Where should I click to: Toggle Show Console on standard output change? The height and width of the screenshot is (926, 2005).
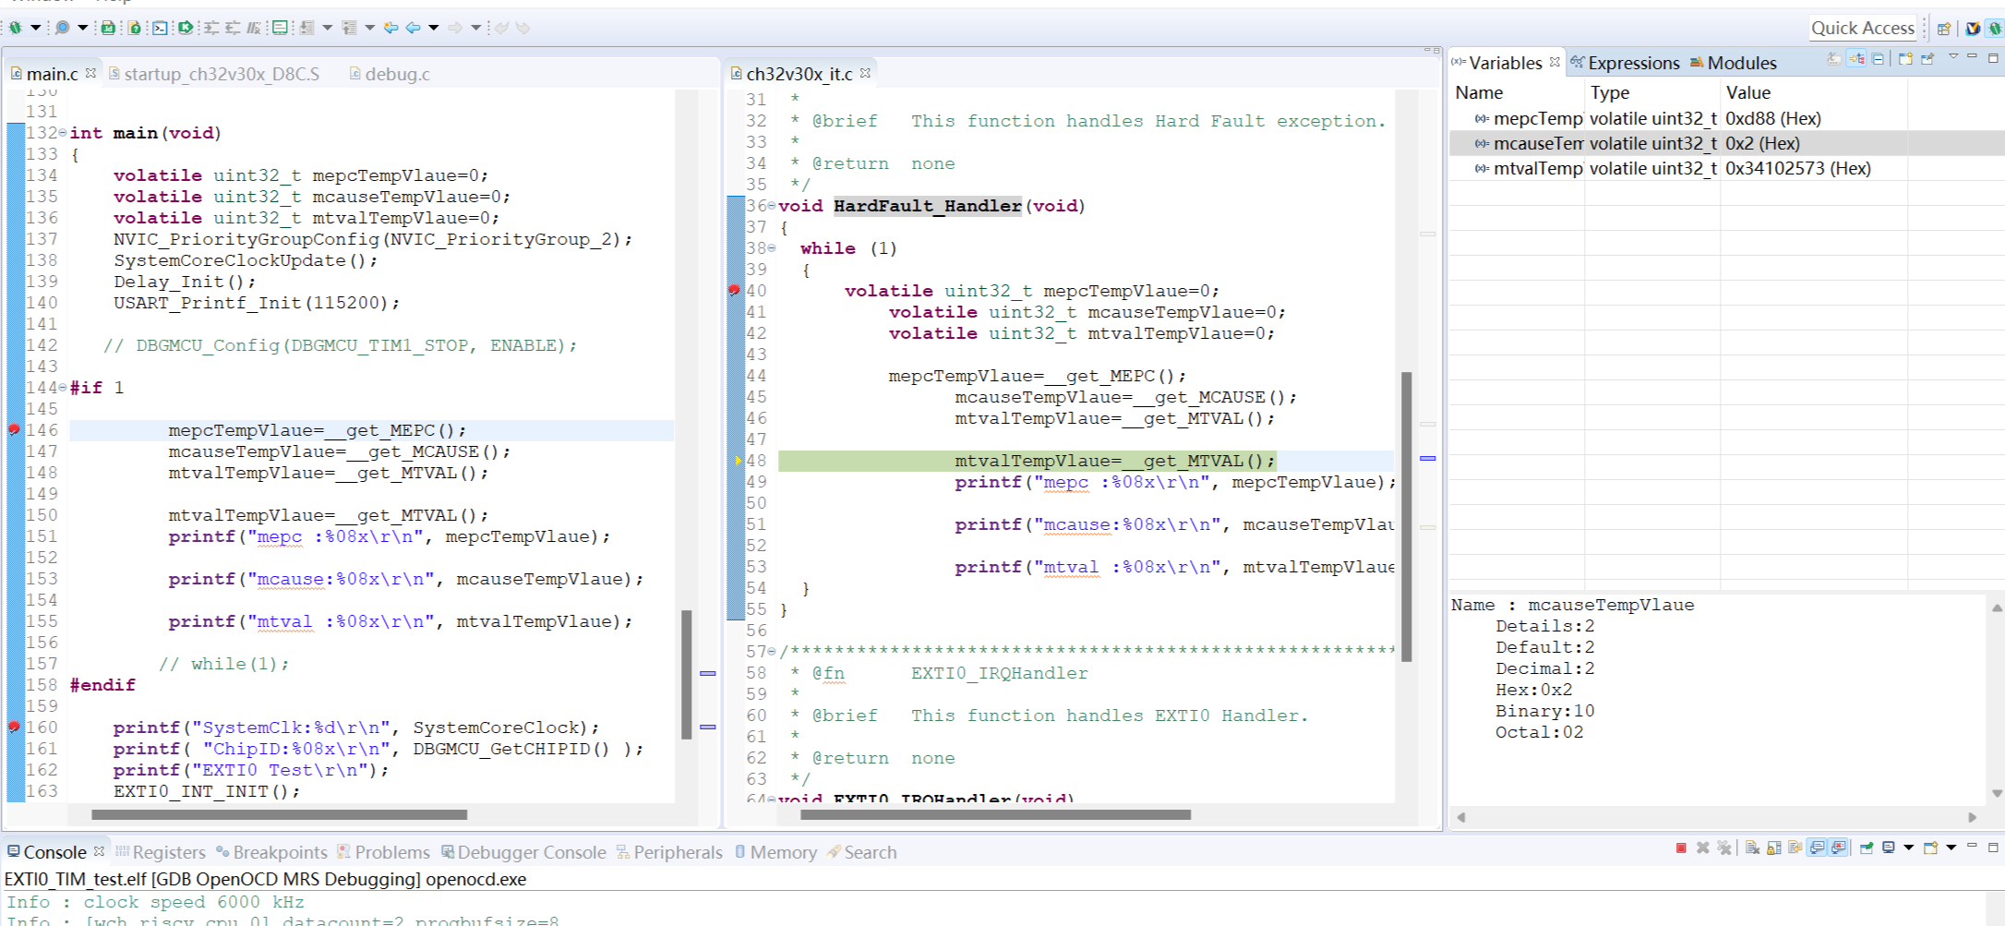(x=1817, y=848)
